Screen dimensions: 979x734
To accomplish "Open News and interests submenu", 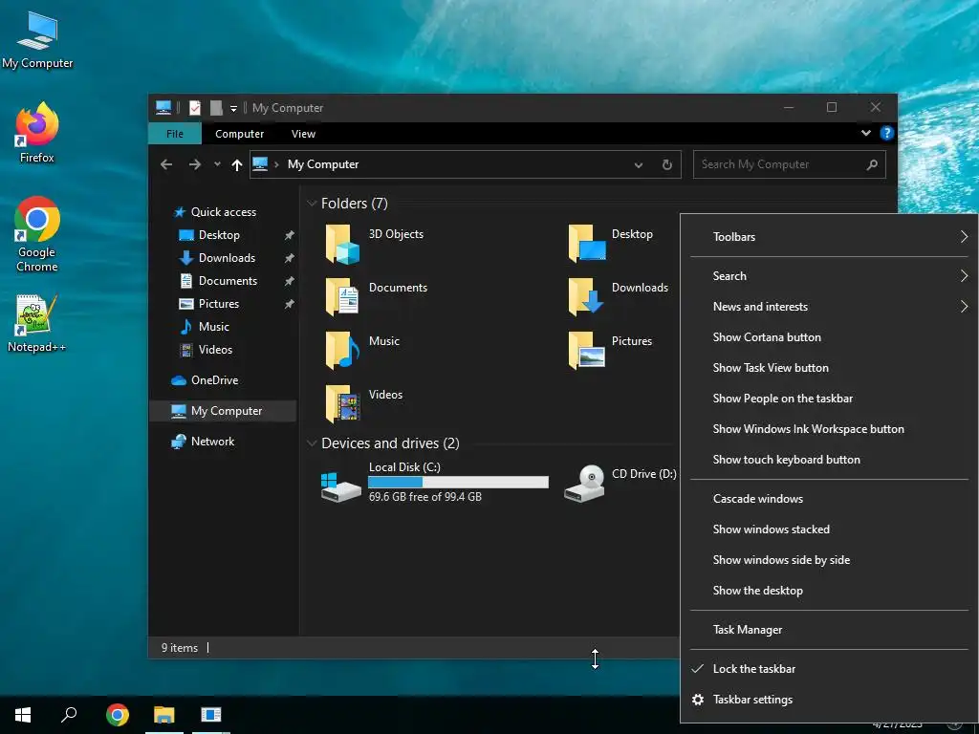I will point(829,307).
